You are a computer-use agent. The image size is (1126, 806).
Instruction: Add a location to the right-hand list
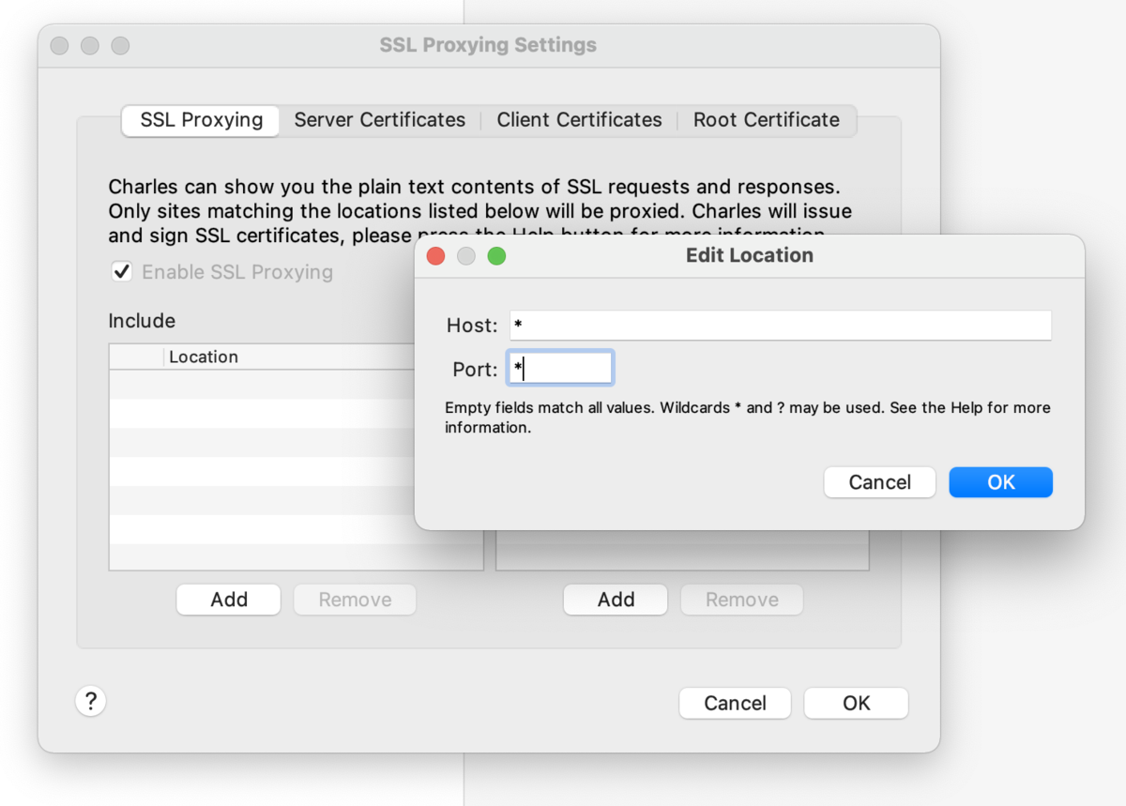click(x=616, y=600)
